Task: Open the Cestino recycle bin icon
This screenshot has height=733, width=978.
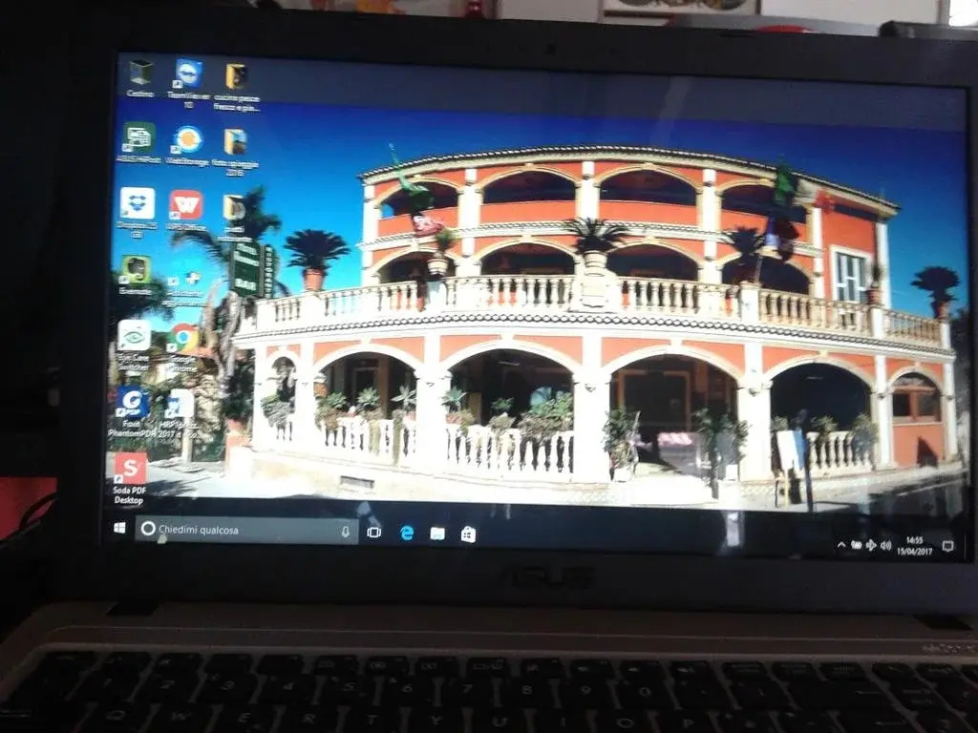Action: click(x=140, y=73)
